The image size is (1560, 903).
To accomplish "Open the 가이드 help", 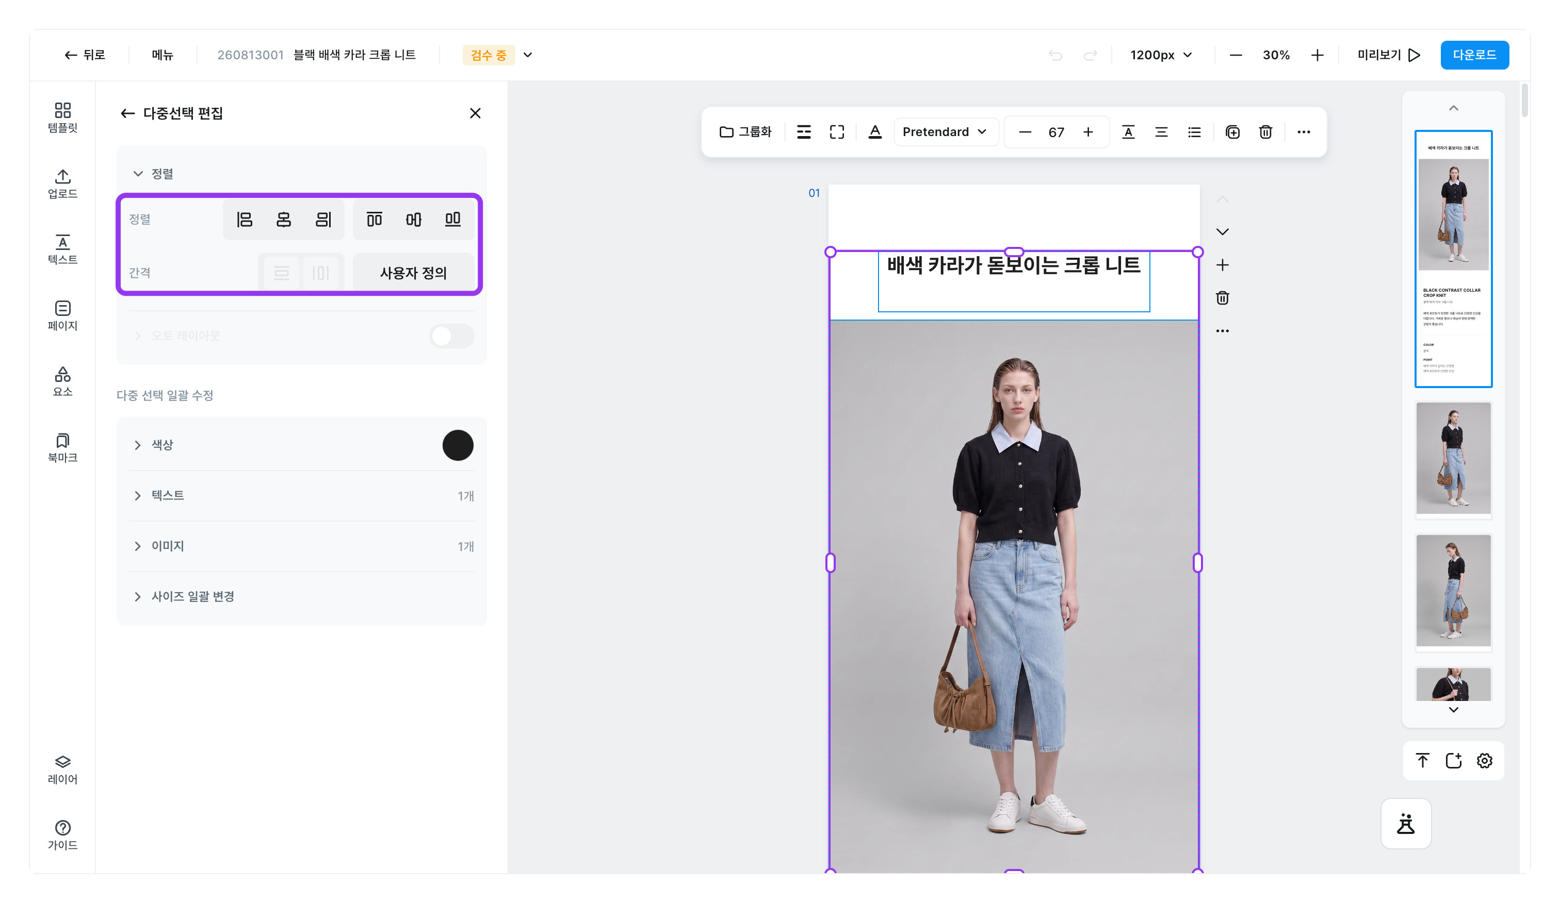I will pyautogui.click(x=62, y=835).
